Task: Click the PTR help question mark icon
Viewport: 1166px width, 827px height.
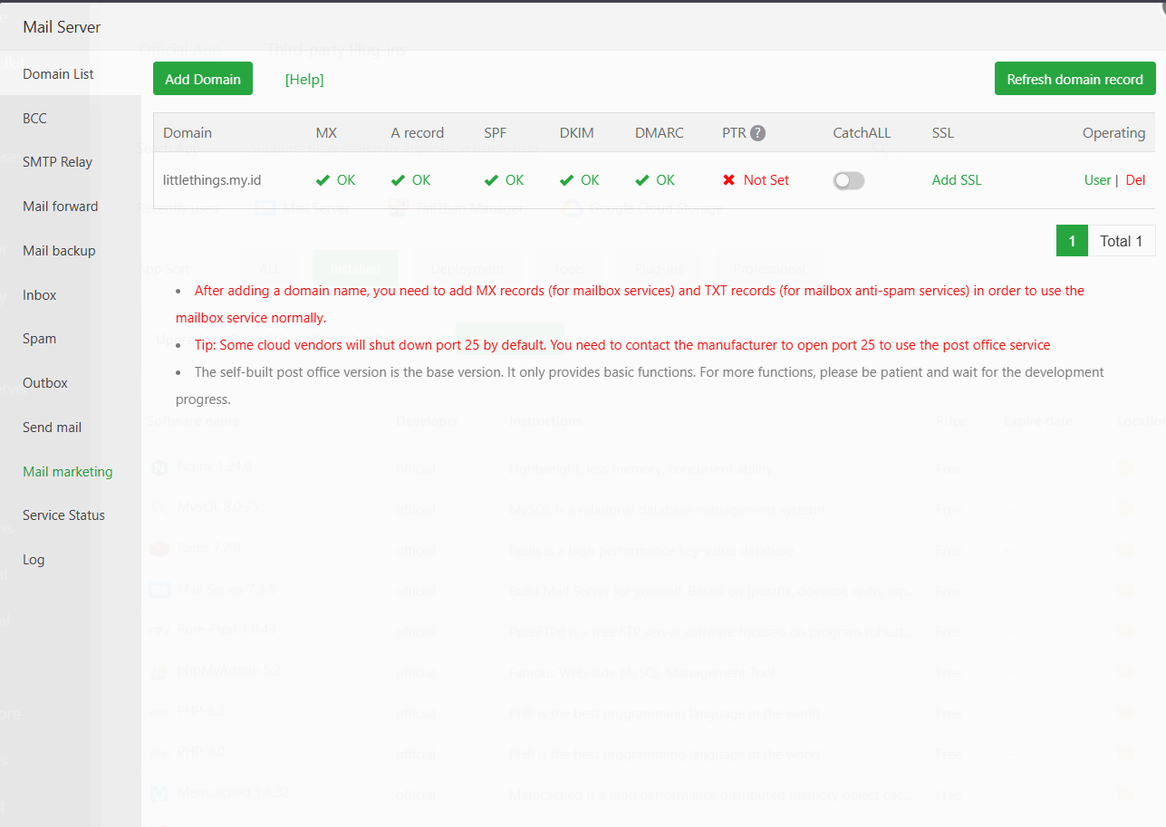Action: [758, 132]
